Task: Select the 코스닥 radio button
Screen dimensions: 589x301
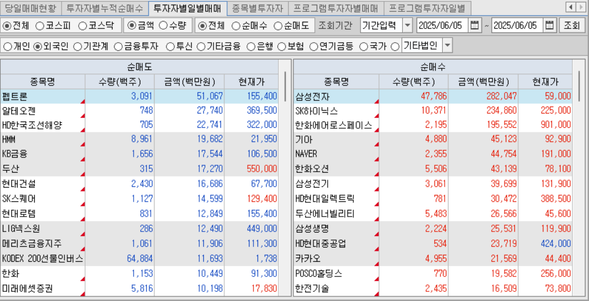Action: coord(82,26)
